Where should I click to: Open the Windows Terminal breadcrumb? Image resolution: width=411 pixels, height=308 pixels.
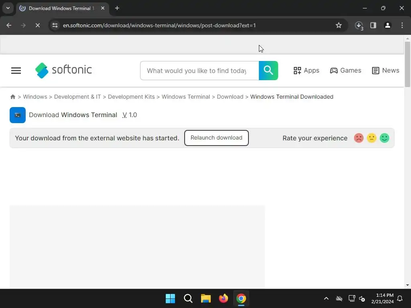pyautogui.click(x=186, y=97)
